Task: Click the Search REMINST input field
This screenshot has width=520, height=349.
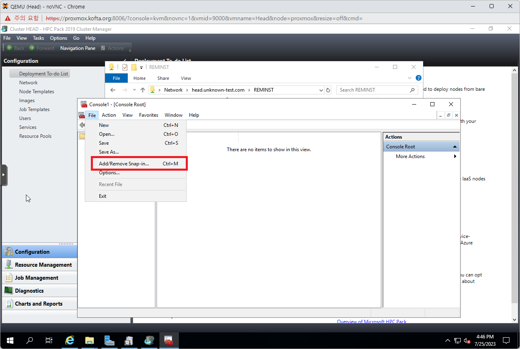Action: point(373,90)
